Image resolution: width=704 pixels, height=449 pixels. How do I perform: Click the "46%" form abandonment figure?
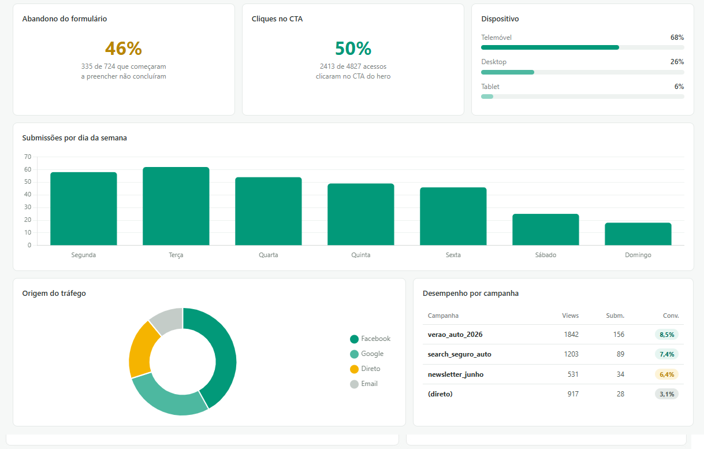pyautogui.click(x=124, y=49)
